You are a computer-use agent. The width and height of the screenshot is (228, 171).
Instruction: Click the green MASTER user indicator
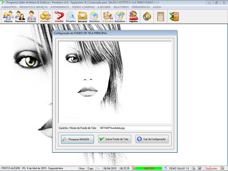[x=149, y=168]
